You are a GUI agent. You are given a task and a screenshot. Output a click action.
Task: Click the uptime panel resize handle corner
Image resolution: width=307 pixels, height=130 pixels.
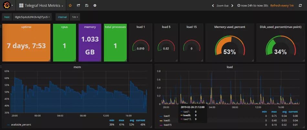click(49, 60)
